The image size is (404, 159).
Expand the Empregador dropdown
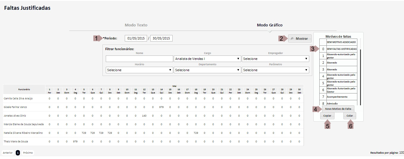tap(275, 59)
